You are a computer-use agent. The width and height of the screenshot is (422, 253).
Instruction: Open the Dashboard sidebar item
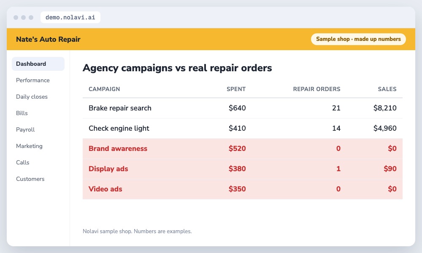point(38,64)
